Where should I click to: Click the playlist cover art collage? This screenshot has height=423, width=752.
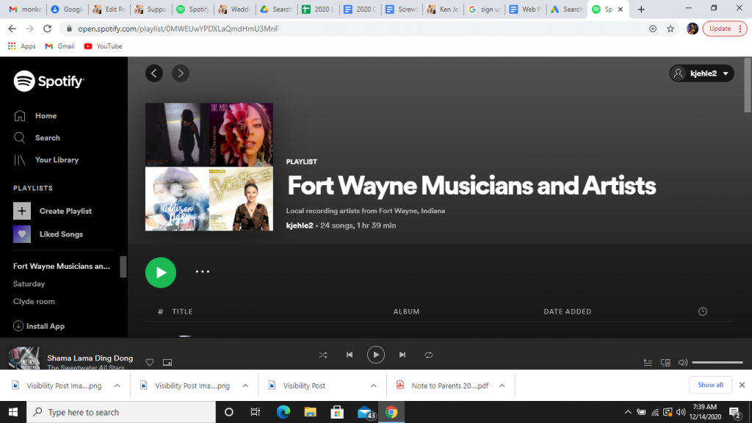point(209,167)
